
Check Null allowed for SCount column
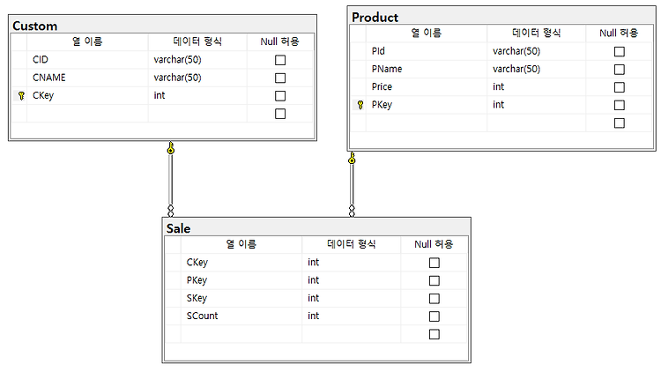434,316
